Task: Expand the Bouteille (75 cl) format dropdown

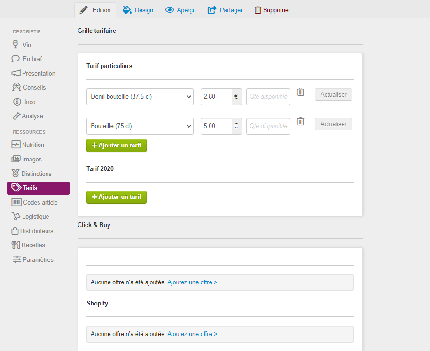Action: (x=140, y=126)
